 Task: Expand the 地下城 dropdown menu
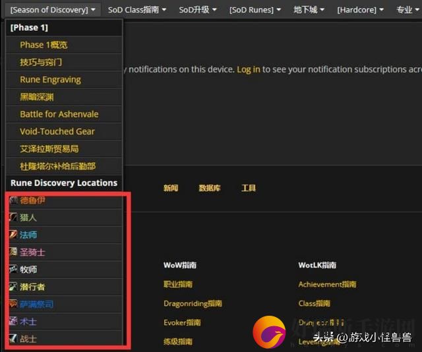pos(309,10)
